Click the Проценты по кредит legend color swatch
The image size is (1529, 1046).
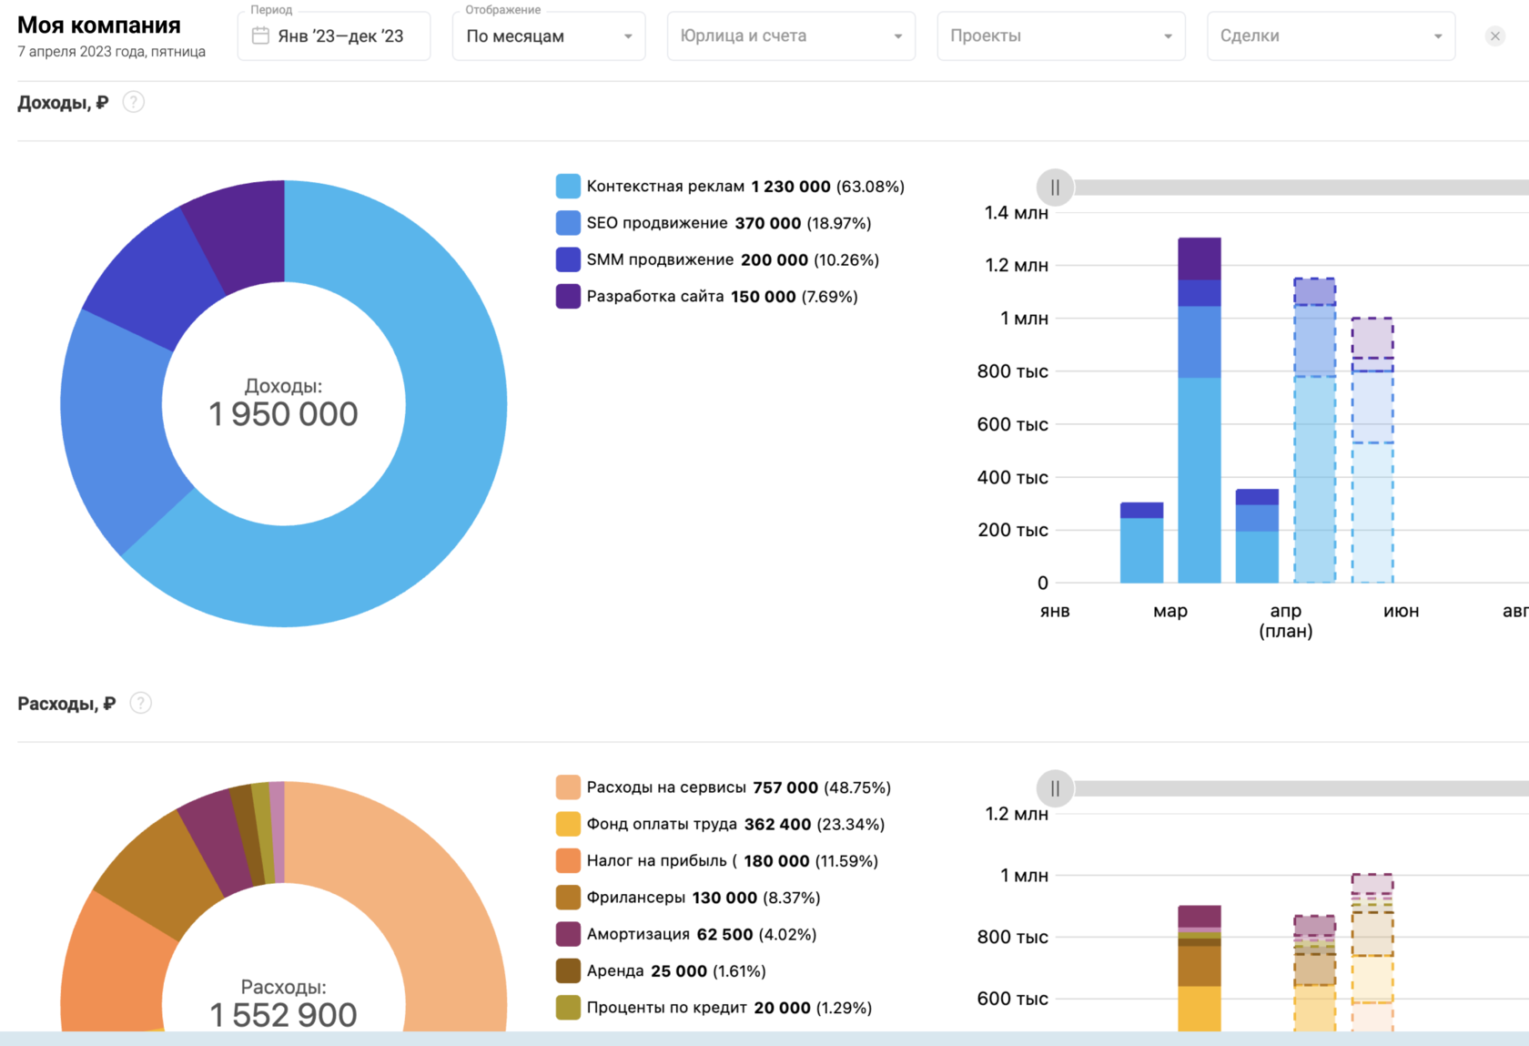click(568, 1008)
